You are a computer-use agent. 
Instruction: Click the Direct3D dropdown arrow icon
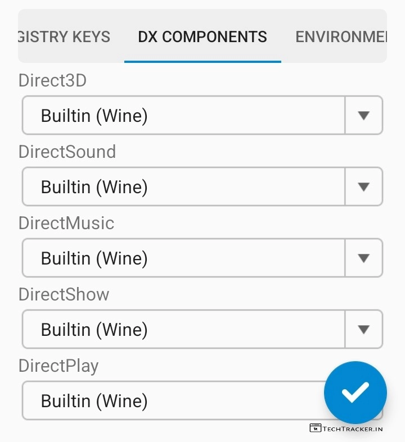tap(363, 115)
